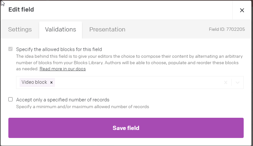This screenshot has width=253, height=146.
Task: Click the Save field button
Action: pos(126,128)
